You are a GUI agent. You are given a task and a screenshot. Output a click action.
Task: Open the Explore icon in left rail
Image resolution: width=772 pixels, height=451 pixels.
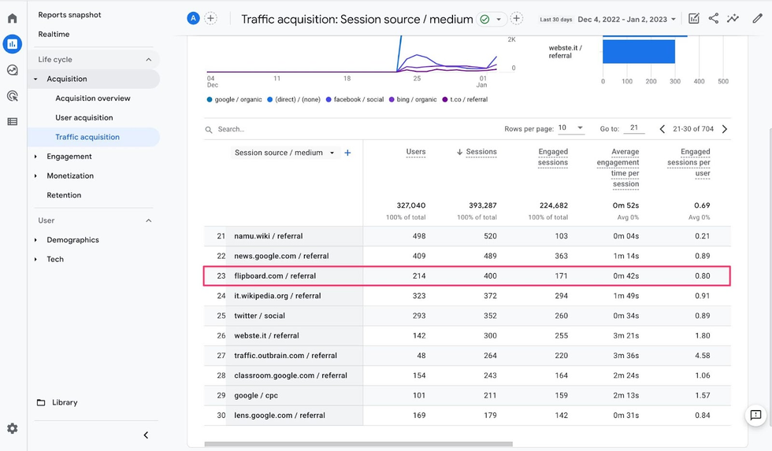pyautogui.click(x=12, y=70)
